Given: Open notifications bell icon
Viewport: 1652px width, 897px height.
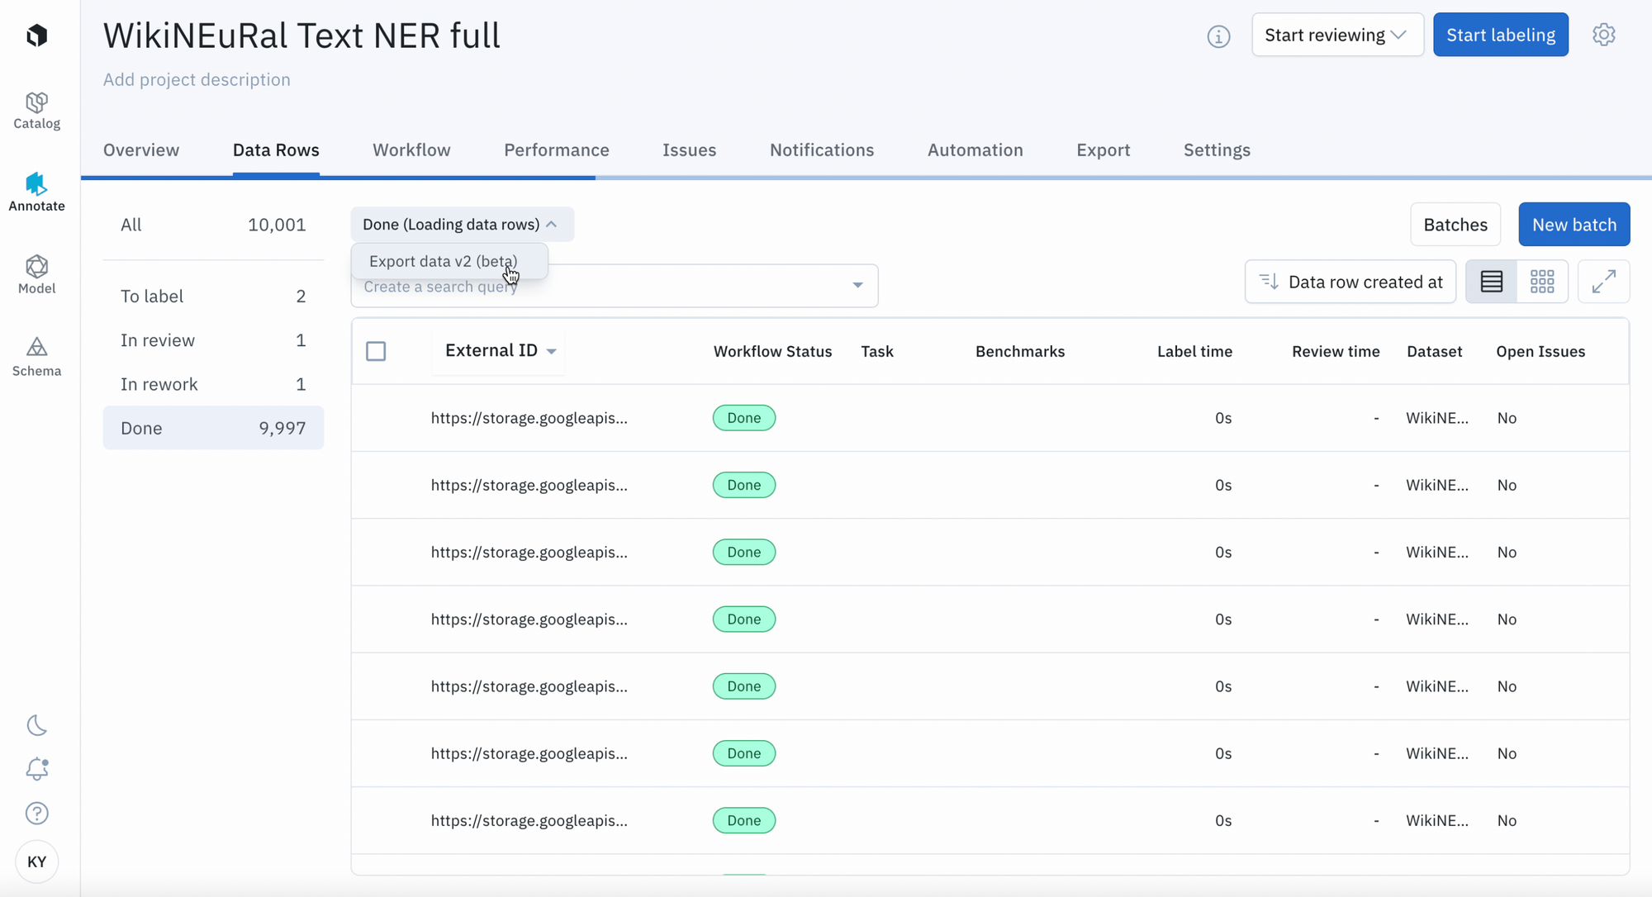Looking at the screenshot, I should [x=36, y=769].
